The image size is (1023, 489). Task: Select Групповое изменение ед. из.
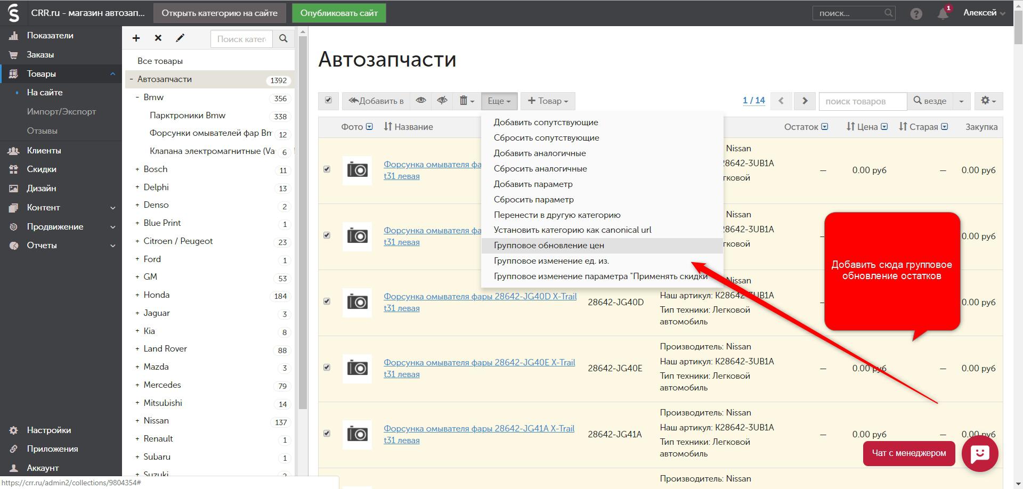click(x=551, y=261)
